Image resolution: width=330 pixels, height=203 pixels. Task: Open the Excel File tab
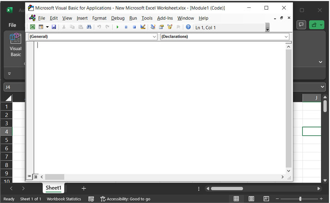point(12,25)
